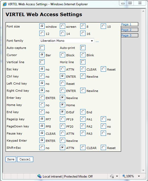The width and height of the screenshot is (148, 181).
Task: Click scrollbar up arrow
Action: point(143,11)
